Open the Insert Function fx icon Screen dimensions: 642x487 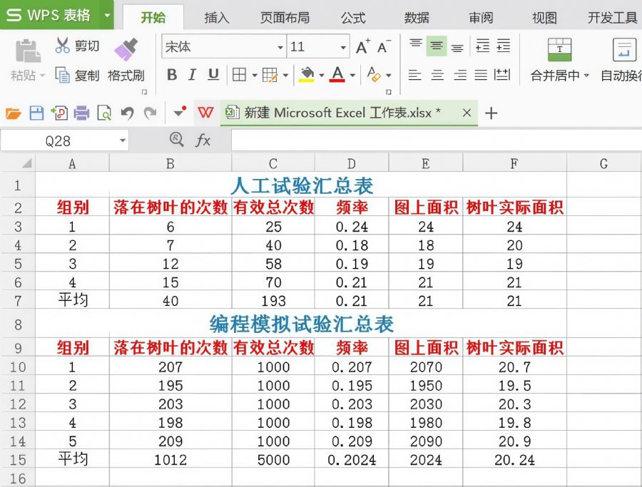(x=203, y=140)
